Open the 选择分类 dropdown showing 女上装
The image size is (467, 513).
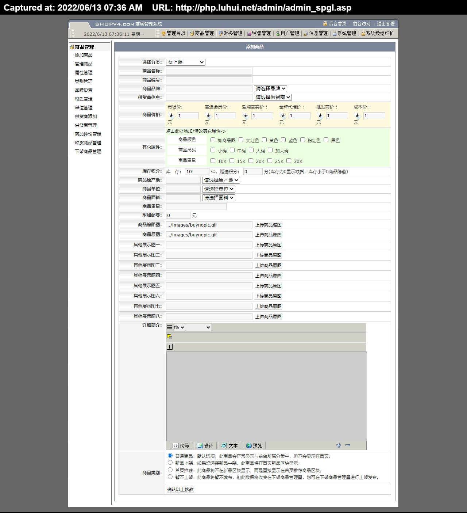tap(186, 62)
